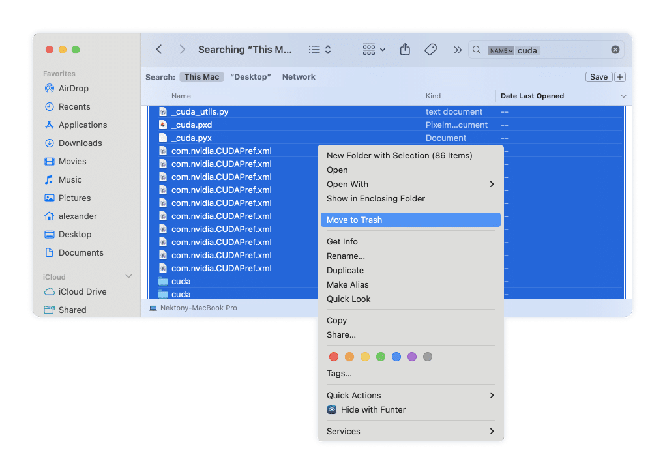Image resolution: width=665 pixels, height=474 pixels.
Task: Expand the Open With submenu
Action: [492, 185]
